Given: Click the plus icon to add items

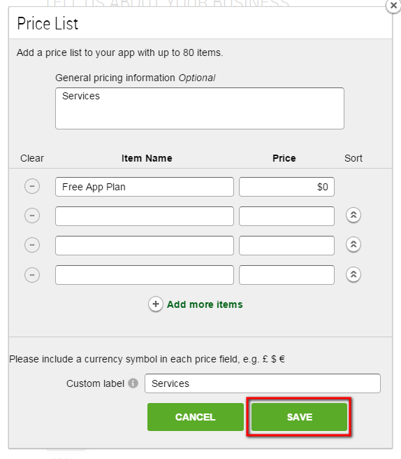Looking at the screenshot, I should [156, 304].
